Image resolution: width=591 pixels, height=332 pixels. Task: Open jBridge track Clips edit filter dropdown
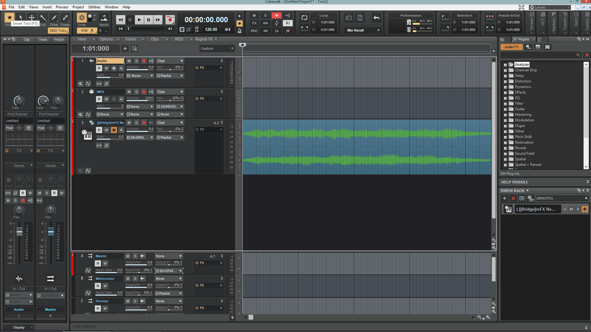[170, 123]
